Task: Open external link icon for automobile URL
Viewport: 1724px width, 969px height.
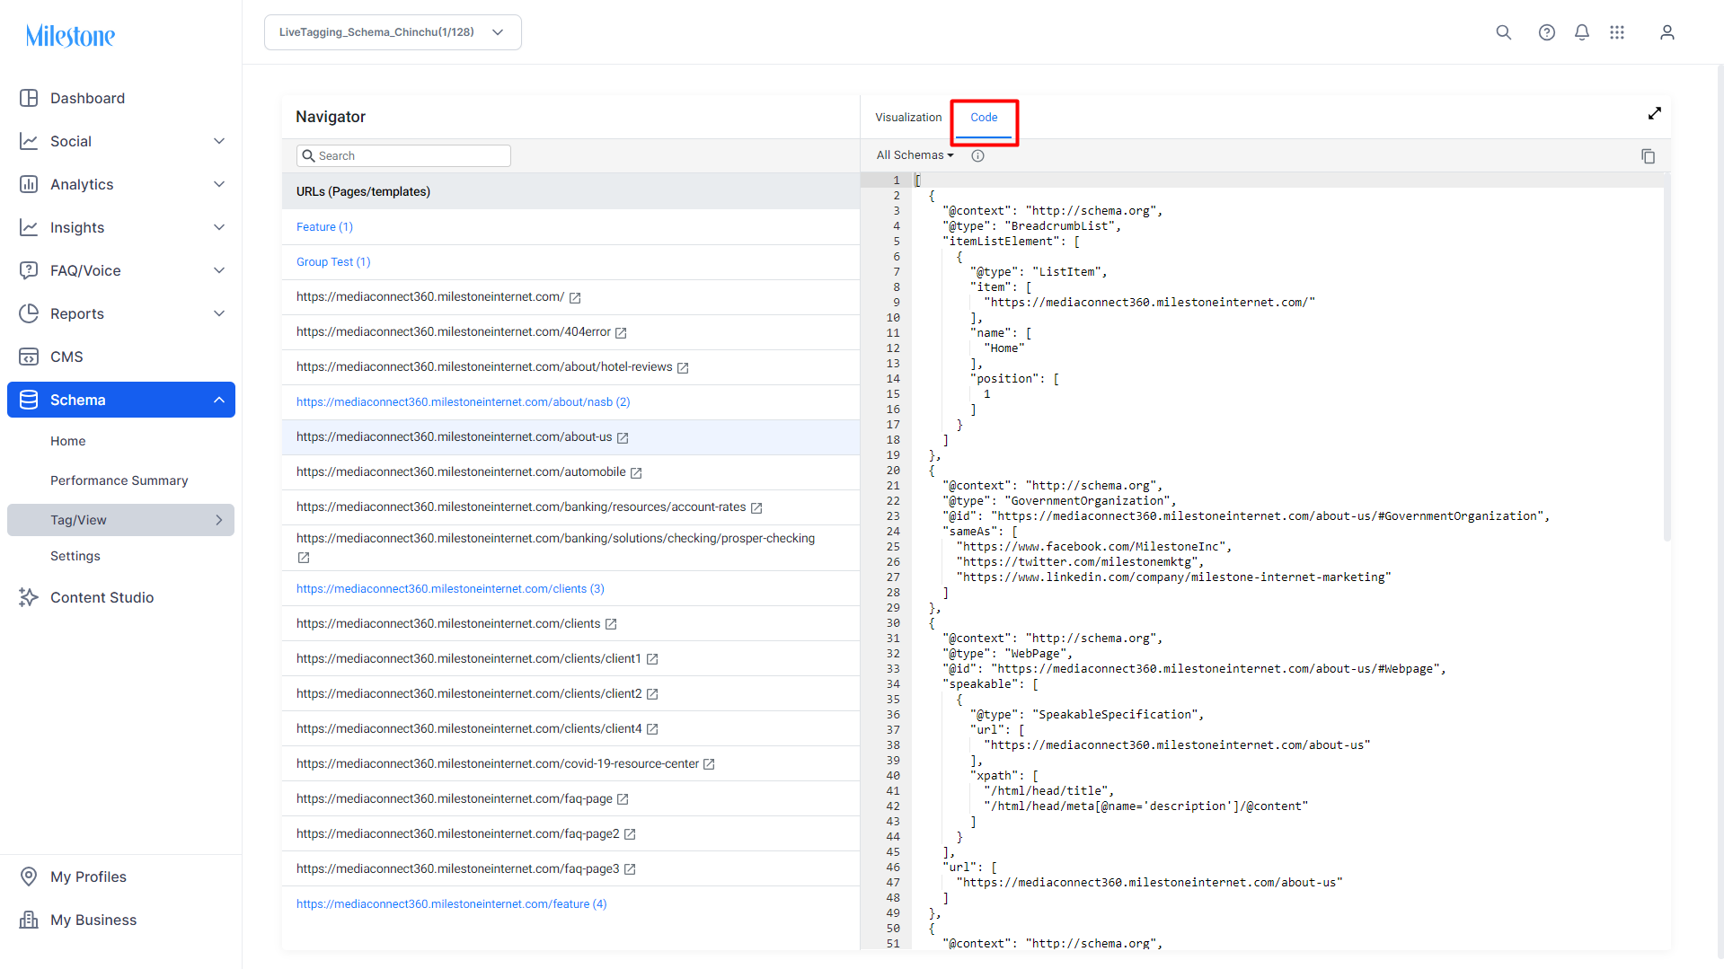Action: 636,472
